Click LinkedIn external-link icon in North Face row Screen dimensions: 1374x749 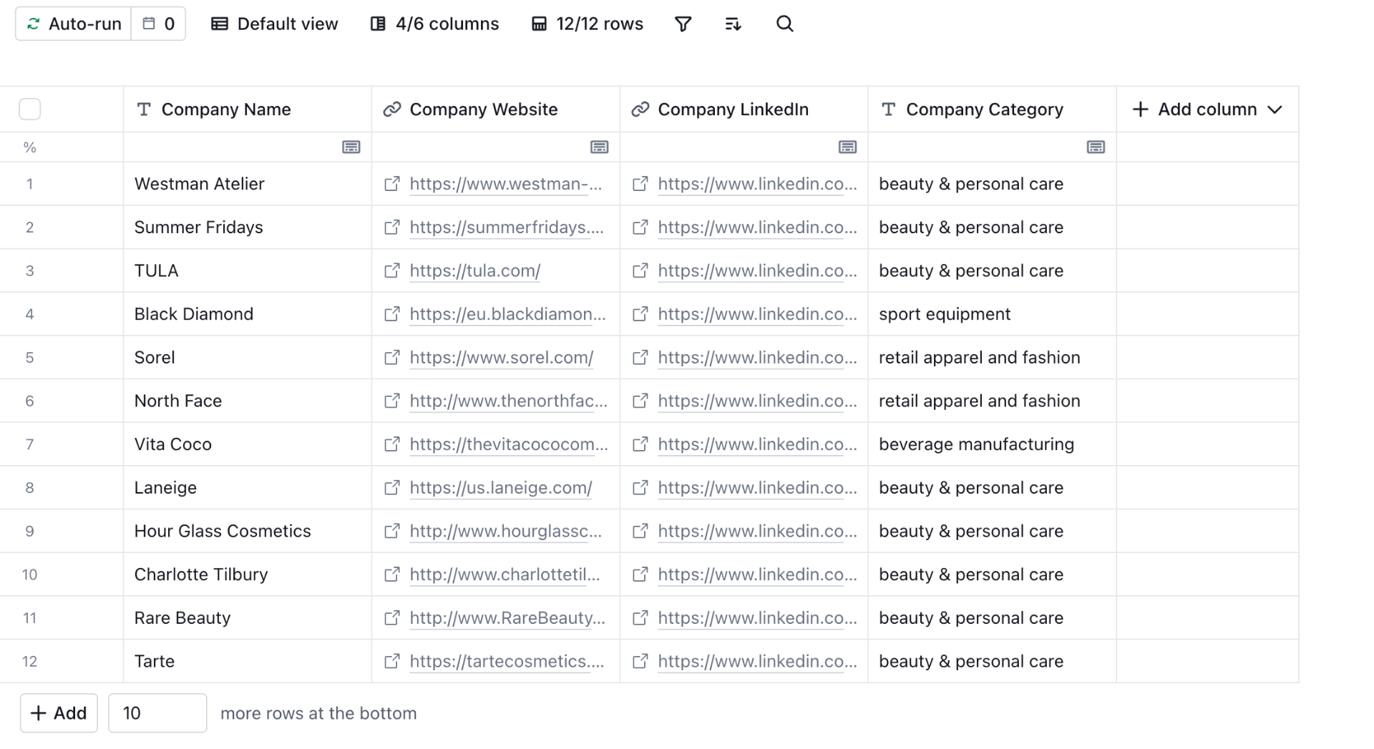click(x=640, y=401)
